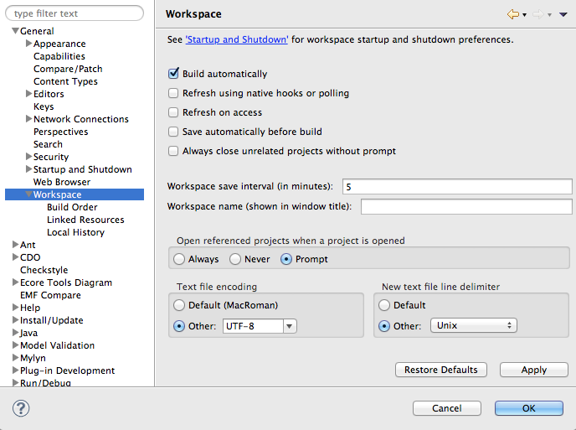Select Build Order in the tree
The image size is (576, 430).
[x=72, y=207]
